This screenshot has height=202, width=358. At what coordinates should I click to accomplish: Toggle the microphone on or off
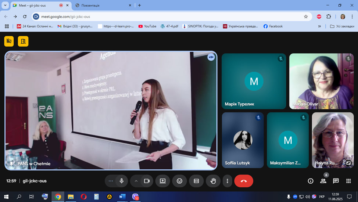pos(121,181)
